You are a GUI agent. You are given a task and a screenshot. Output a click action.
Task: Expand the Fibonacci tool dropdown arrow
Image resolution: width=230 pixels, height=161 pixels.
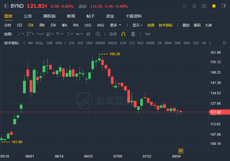click(x=52, y=34)
